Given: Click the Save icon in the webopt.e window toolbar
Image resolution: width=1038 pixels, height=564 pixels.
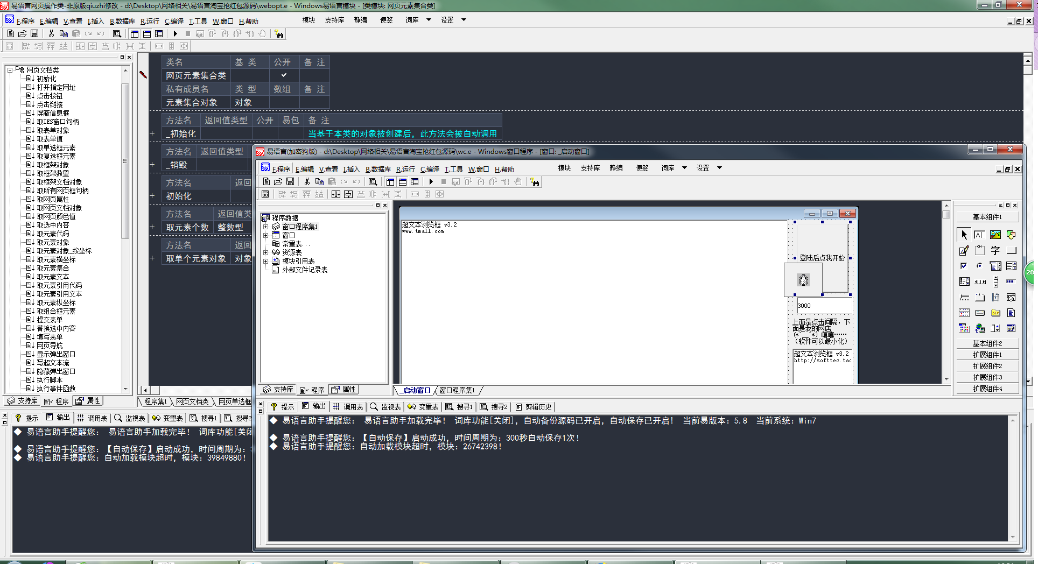Looking at the screenshot, I should pyautogui.click(x=34, y=33).
